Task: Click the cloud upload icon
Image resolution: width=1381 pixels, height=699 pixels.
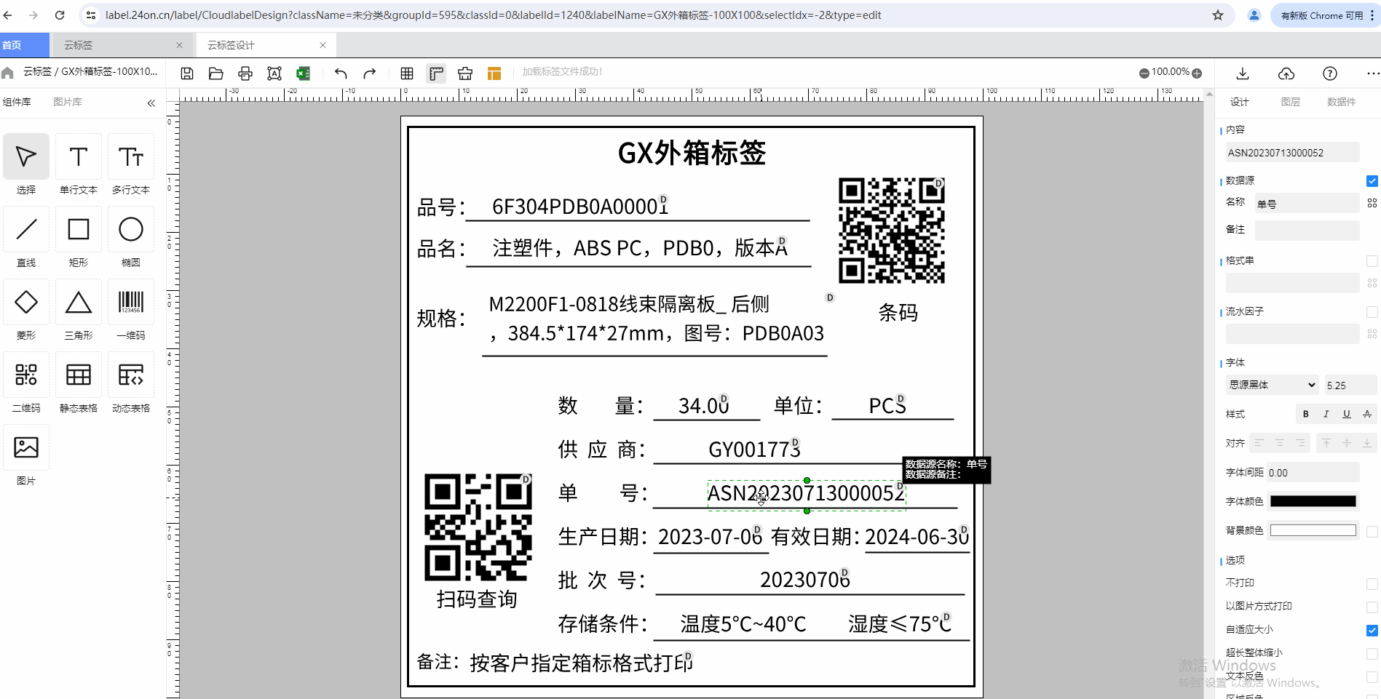Action: point(1286,73)
